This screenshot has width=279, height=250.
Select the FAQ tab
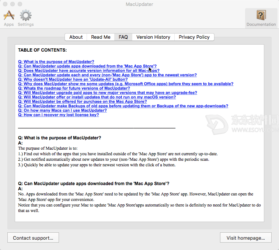123,37
